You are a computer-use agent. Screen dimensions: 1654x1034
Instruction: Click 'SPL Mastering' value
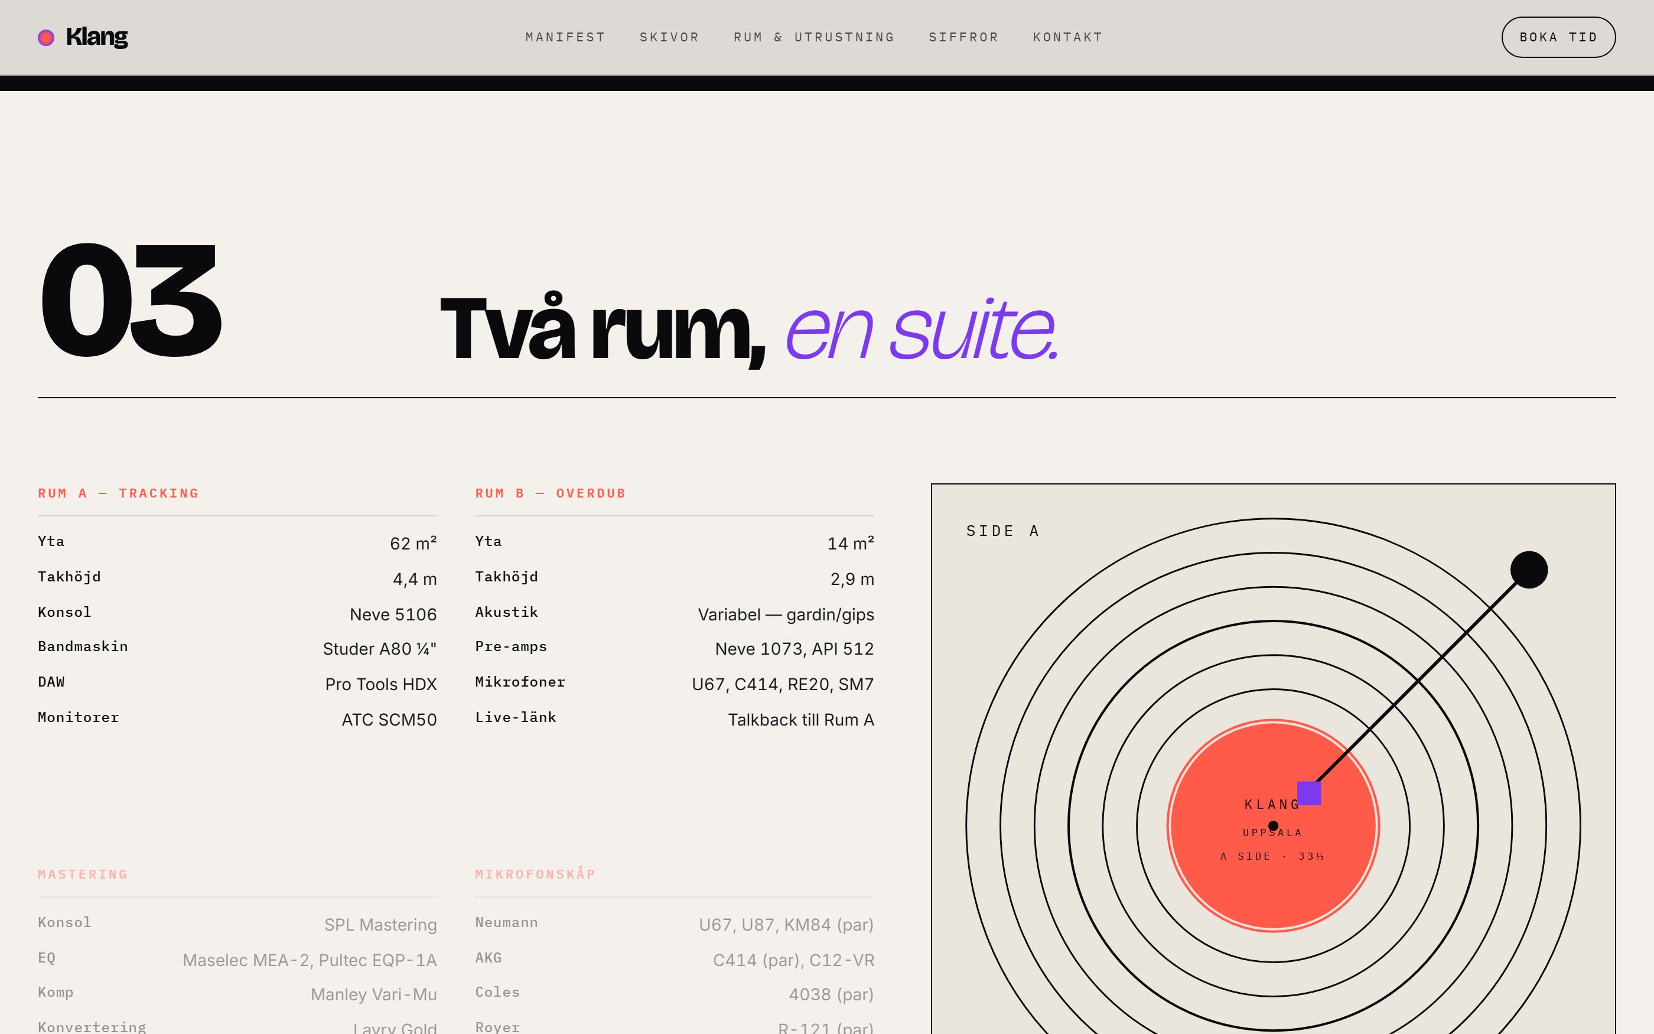pyautogui.click(x=380, y=925)
